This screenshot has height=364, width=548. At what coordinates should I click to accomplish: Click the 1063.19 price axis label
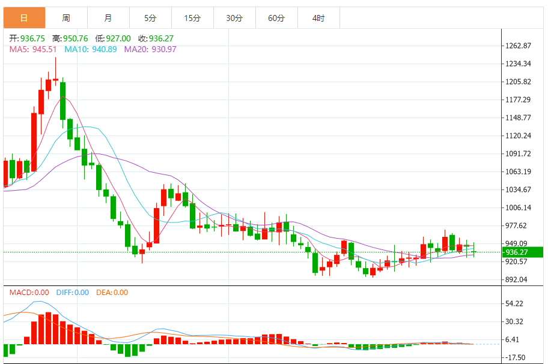pos(518,172)
